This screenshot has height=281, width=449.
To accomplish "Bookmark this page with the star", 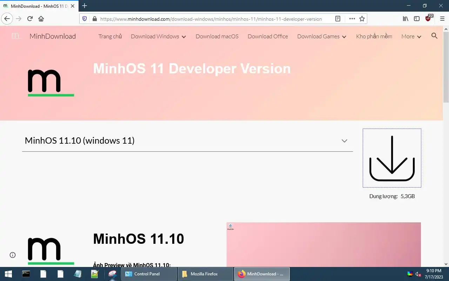I will coord(362,19).
